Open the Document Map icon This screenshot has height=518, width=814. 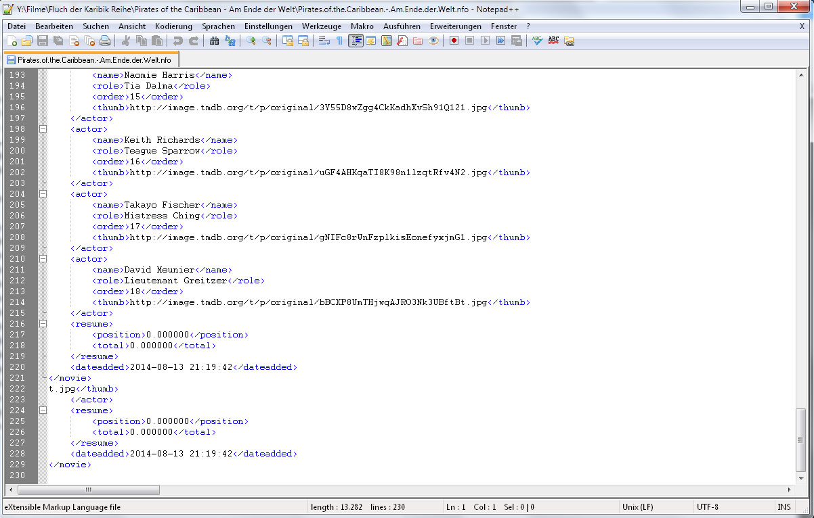pos(387,41)
